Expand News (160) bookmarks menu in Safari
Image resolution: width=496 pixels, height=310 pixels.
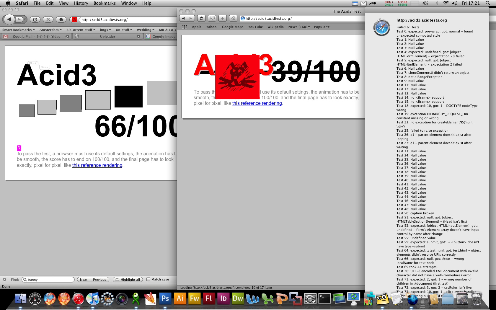point(299,27)
